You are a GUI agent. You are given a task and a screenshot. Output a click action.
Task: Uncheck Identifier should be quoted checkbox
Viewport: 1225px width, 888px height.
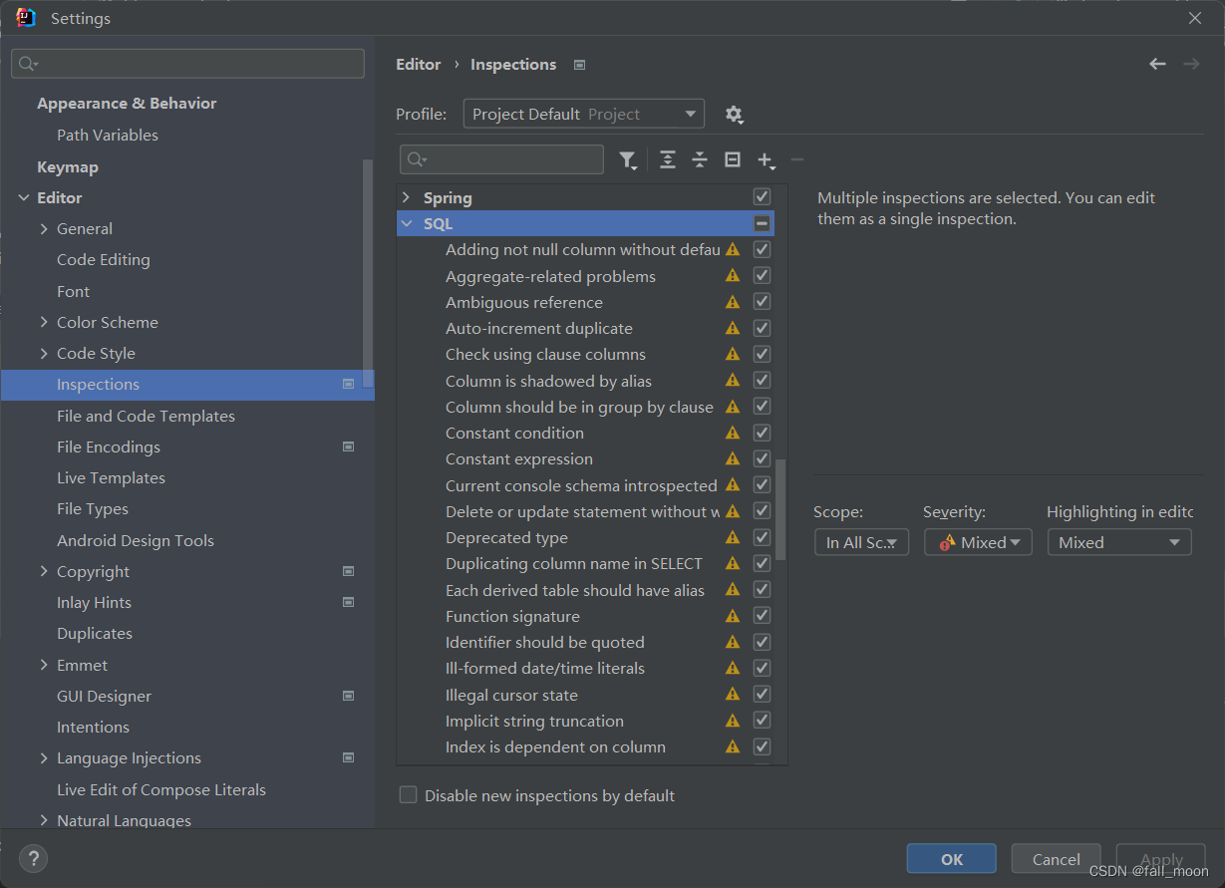tap(762, 642)
